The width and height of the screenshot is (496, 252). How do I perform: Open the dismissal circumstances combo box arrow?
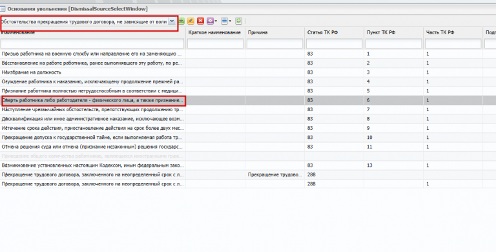pos(171,21)
